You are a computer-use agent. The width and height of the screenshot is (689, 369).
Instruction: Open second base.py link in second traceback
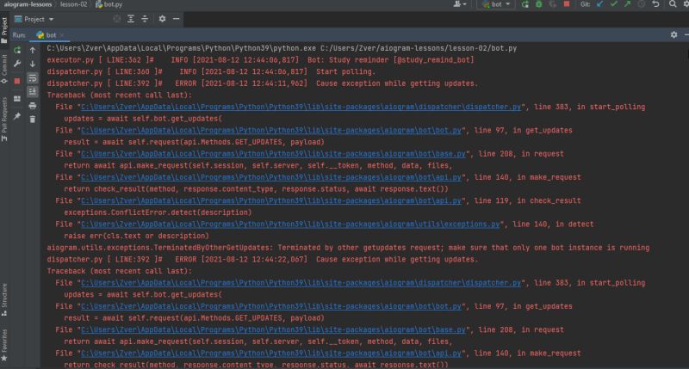point(273,330)
